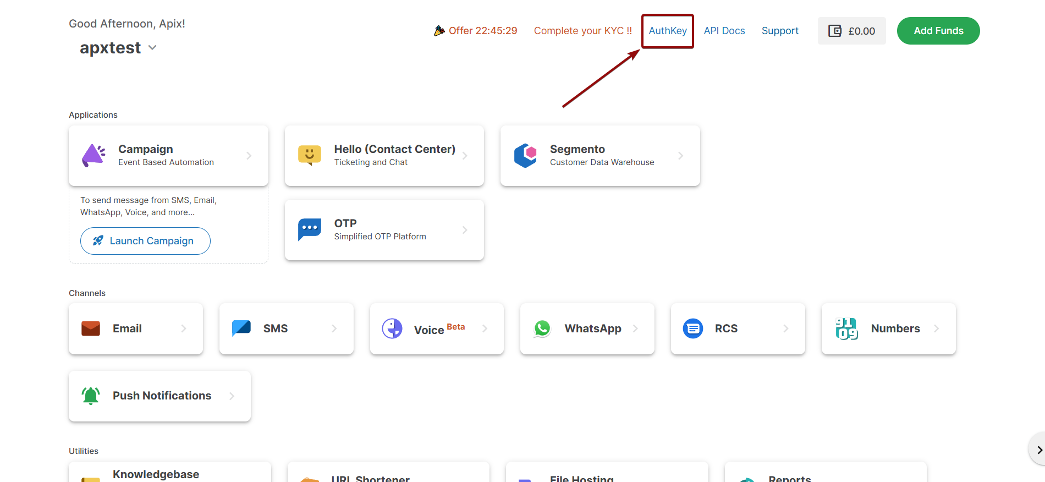Click the Offer countdown timer link
1045x482 pixels.
[x=483, y=31]
